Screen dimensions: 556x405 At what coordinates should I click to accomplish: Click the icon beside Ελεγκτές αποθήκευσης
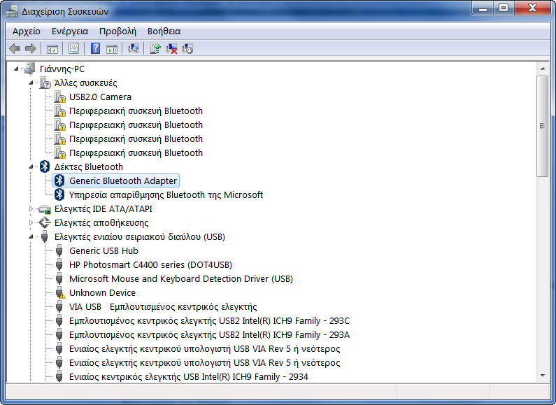[x=45, y=222]
